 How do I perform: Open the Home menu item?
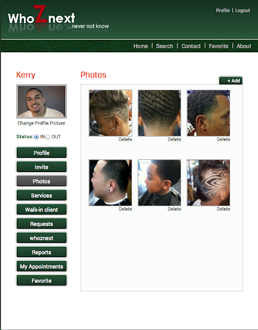141,46
